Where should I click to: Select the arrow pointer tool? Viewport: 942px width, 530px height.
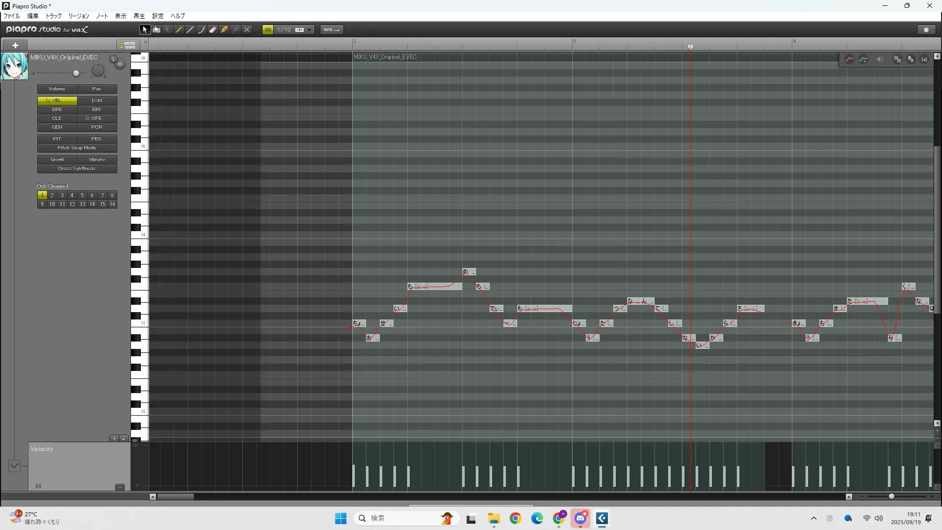[144, 30]
